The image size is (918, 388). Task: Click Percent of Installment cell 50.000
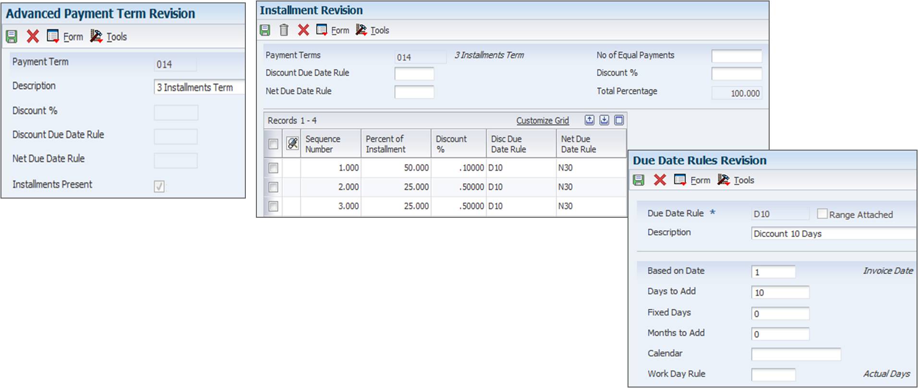396,168
